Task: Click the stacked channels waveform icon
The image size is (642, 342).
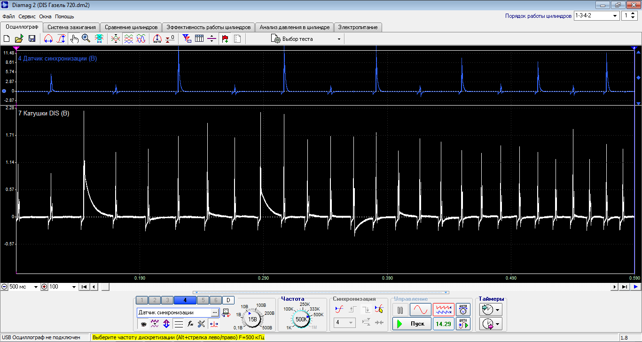Action: 128,39
